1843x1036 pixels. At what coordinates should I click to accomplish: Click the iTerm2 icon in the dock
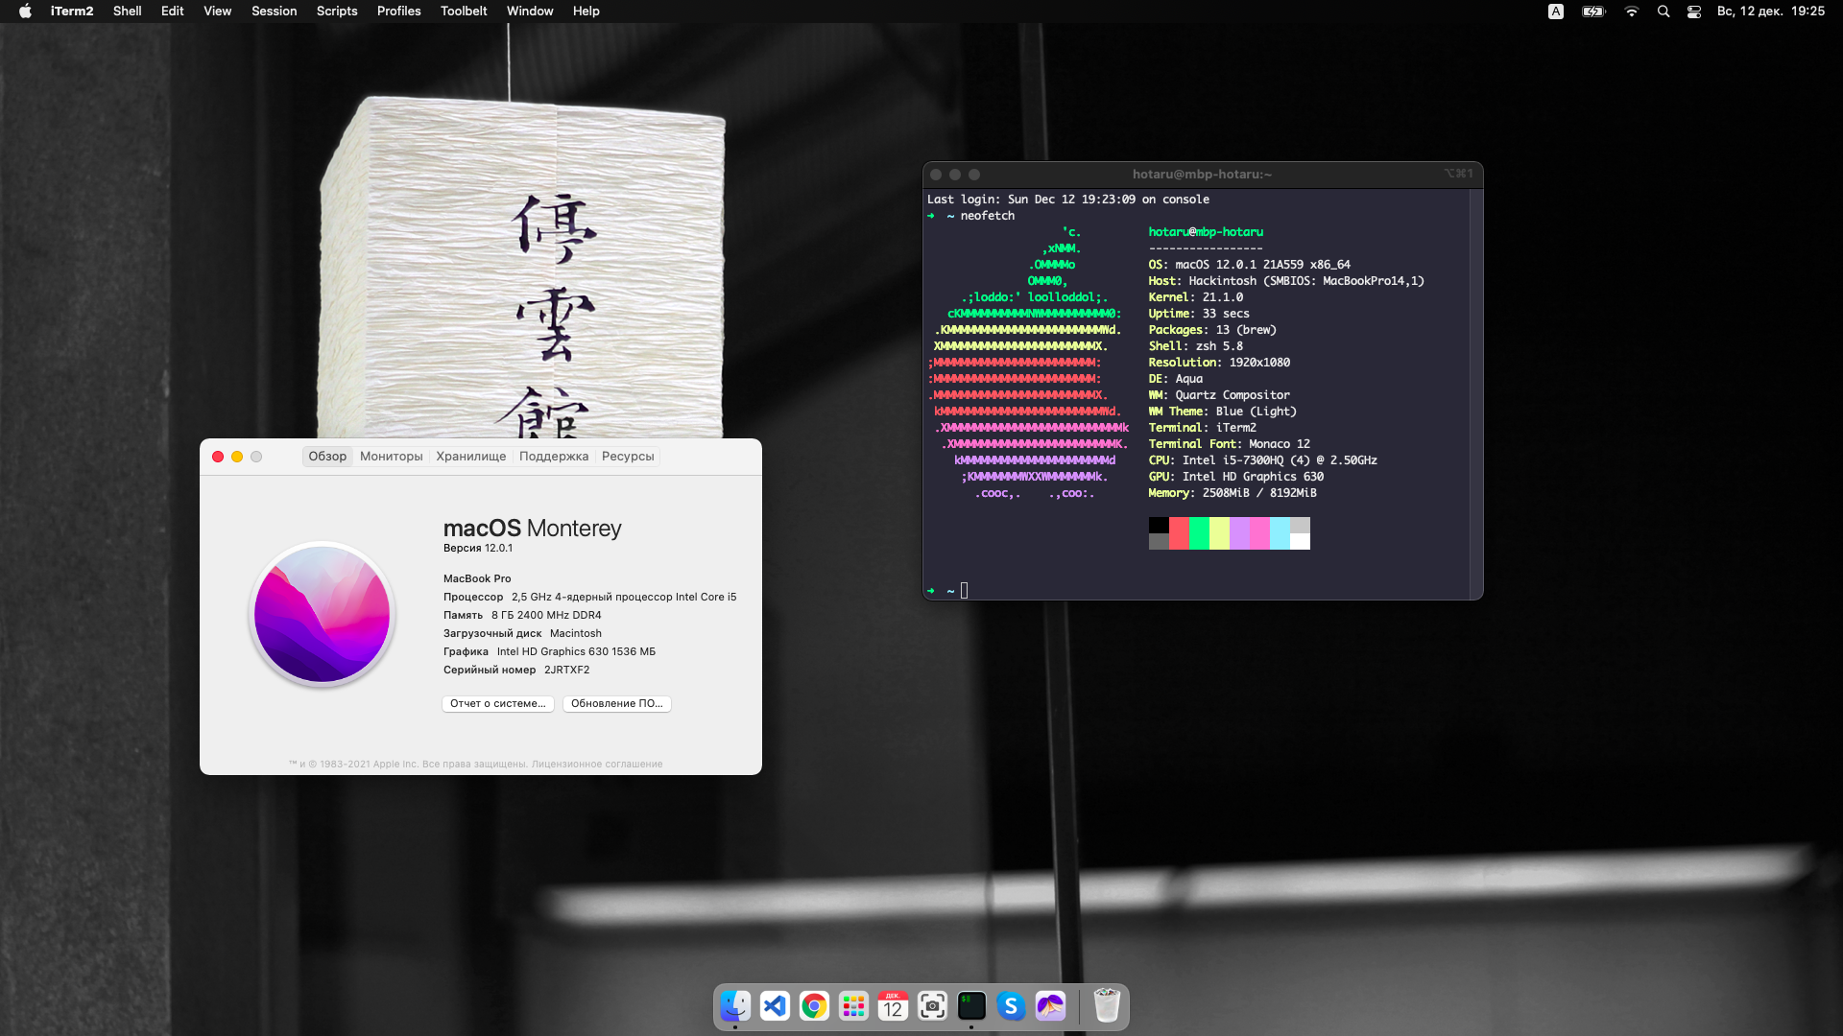click(971, 1006)
